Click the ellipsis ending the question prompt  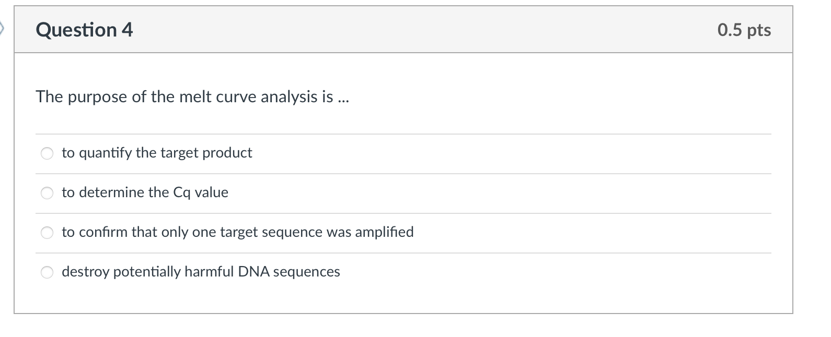coord(343,98)
